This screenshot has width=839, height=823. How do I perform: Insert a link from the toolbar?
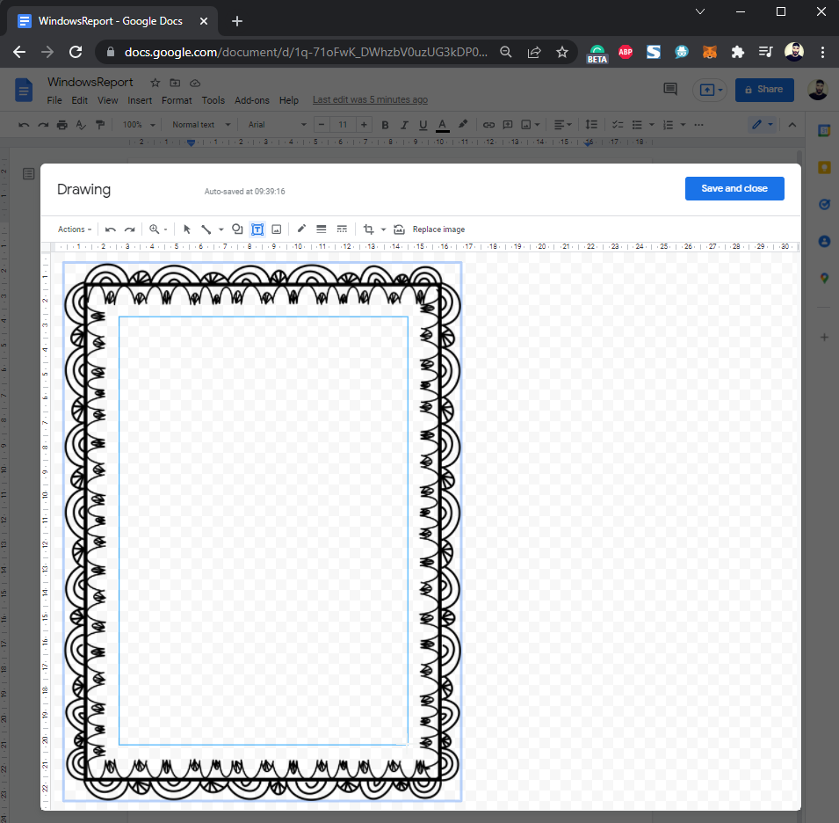[488, 125]
